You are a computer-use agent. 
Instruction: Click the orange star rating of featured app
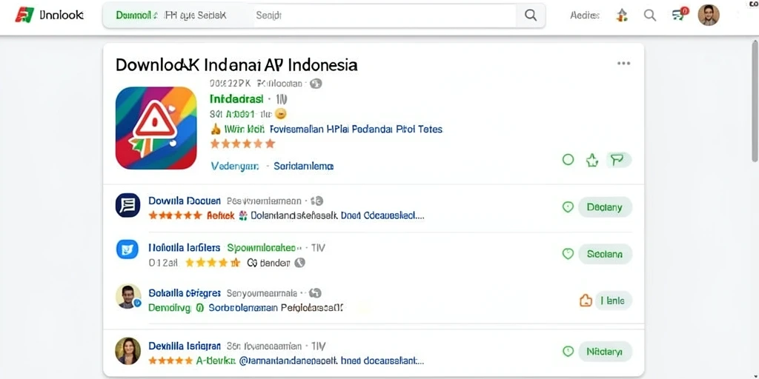(x=242, y=144)
